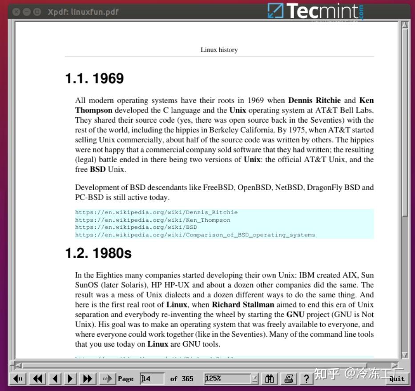
Task: Skip forward using the double-arrow icon
Action: point(87,379)
